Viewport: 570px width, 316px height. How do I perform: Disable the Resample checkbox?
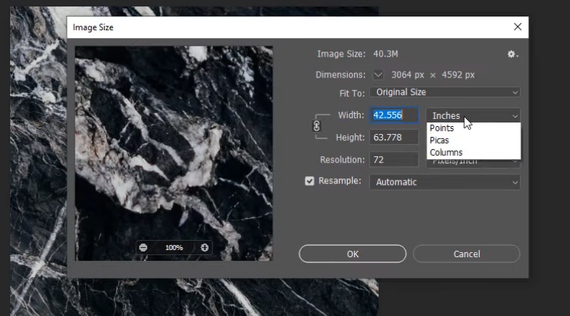tap(310, 181)
